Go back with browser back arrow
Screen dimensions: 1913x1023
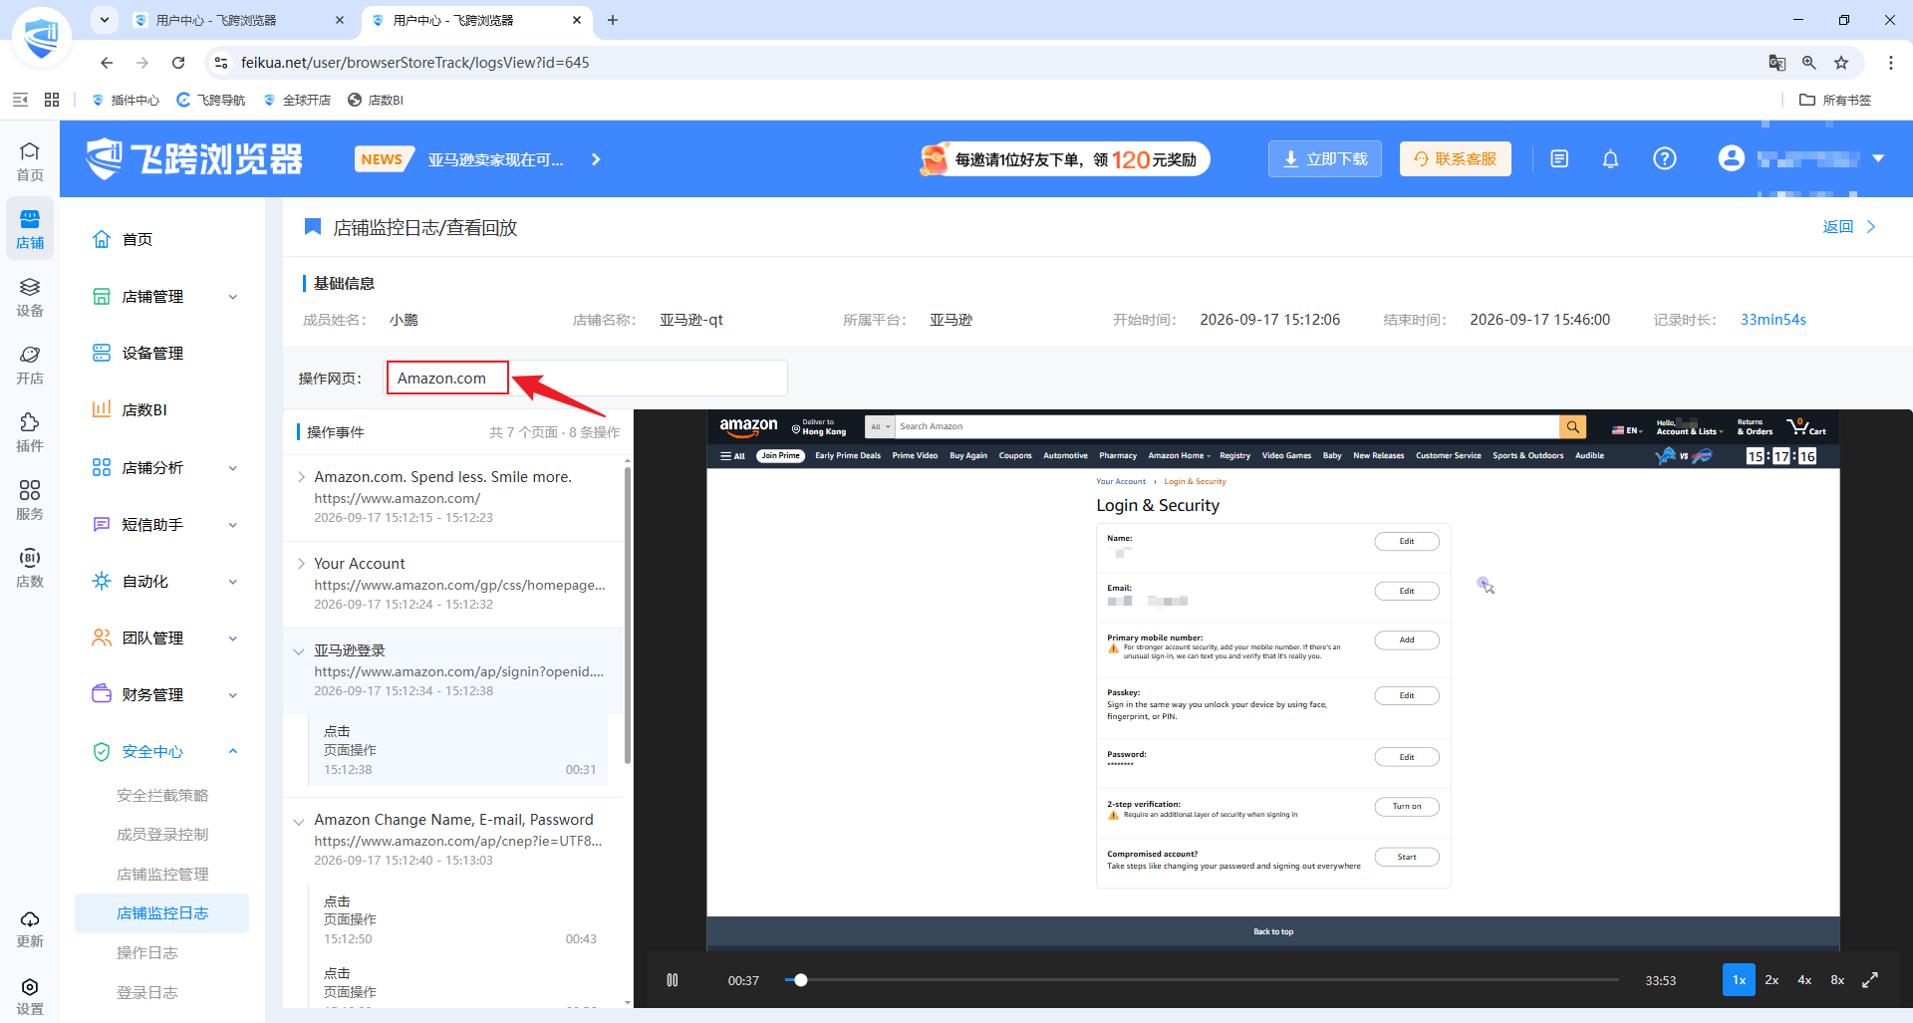tap(107, 63)
